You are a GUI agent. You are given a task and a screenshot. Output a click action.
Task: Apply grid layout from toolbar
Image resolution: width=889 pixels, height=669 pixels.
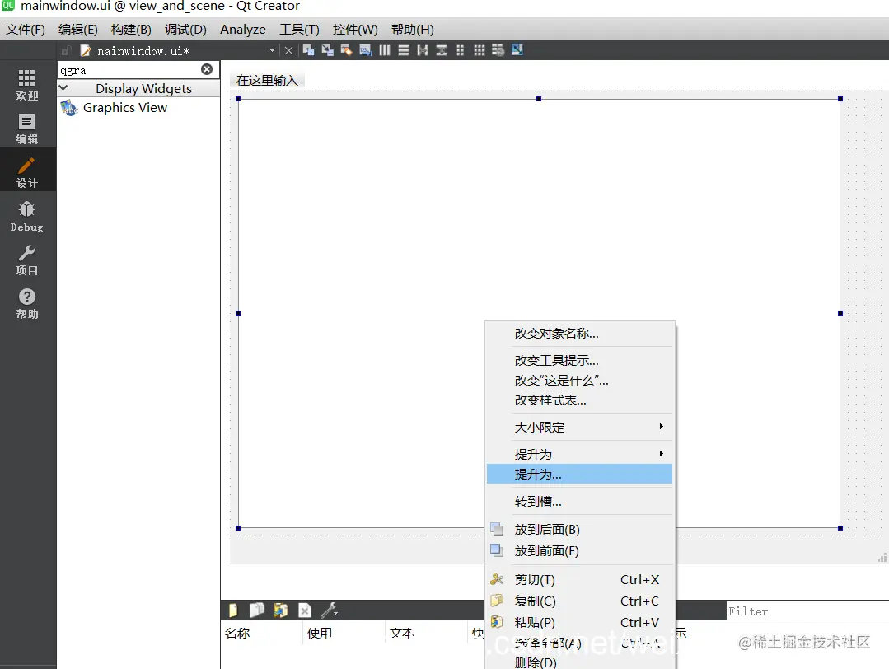(480, 50)
